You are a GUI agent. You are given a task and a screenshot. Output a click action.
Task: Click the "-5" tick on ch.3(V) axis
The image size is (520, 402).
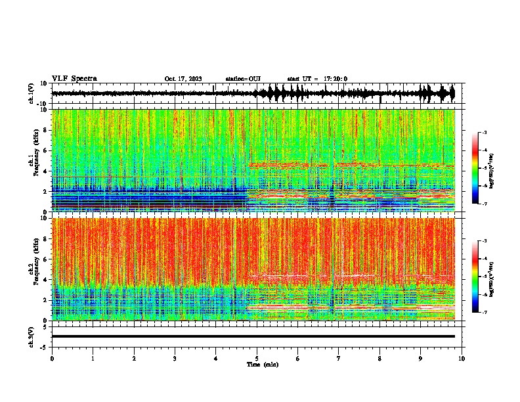tap(45, 347)
